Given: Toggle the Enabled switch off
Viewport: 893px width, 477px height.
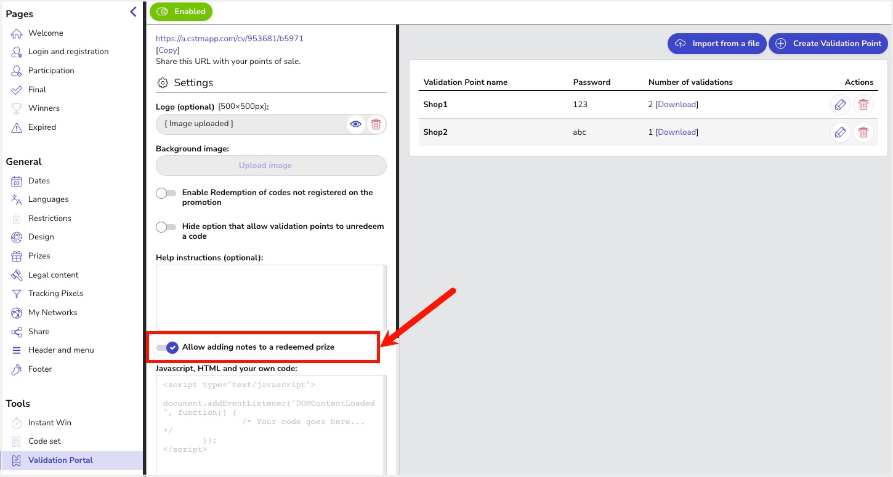Looking at the screenshot, I should [x=181, y=12].
